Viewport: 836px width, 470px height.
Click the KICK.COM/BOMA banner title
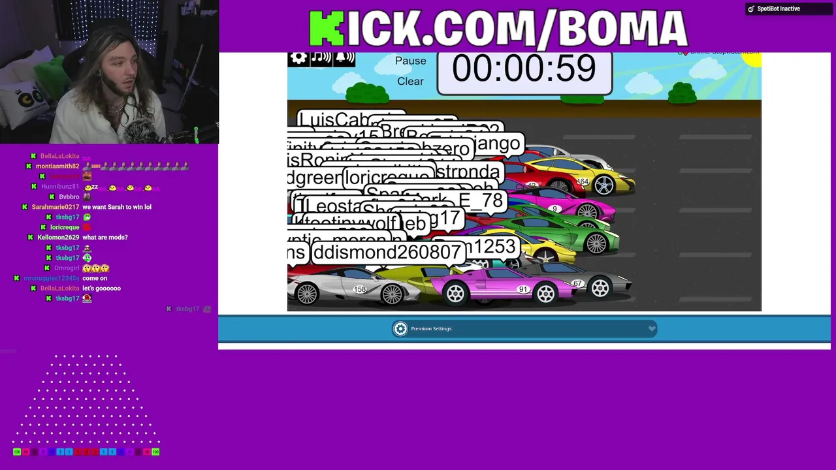[x=498, y=29]
